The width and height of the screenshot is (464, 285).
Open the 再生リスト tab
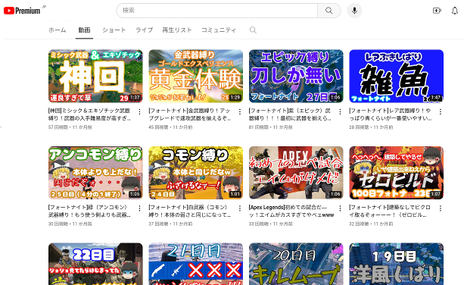tap(177, 30)
